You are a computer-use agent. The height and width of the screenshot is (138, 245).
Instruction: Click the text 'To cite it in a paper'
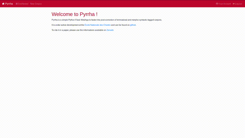point(60,30)
